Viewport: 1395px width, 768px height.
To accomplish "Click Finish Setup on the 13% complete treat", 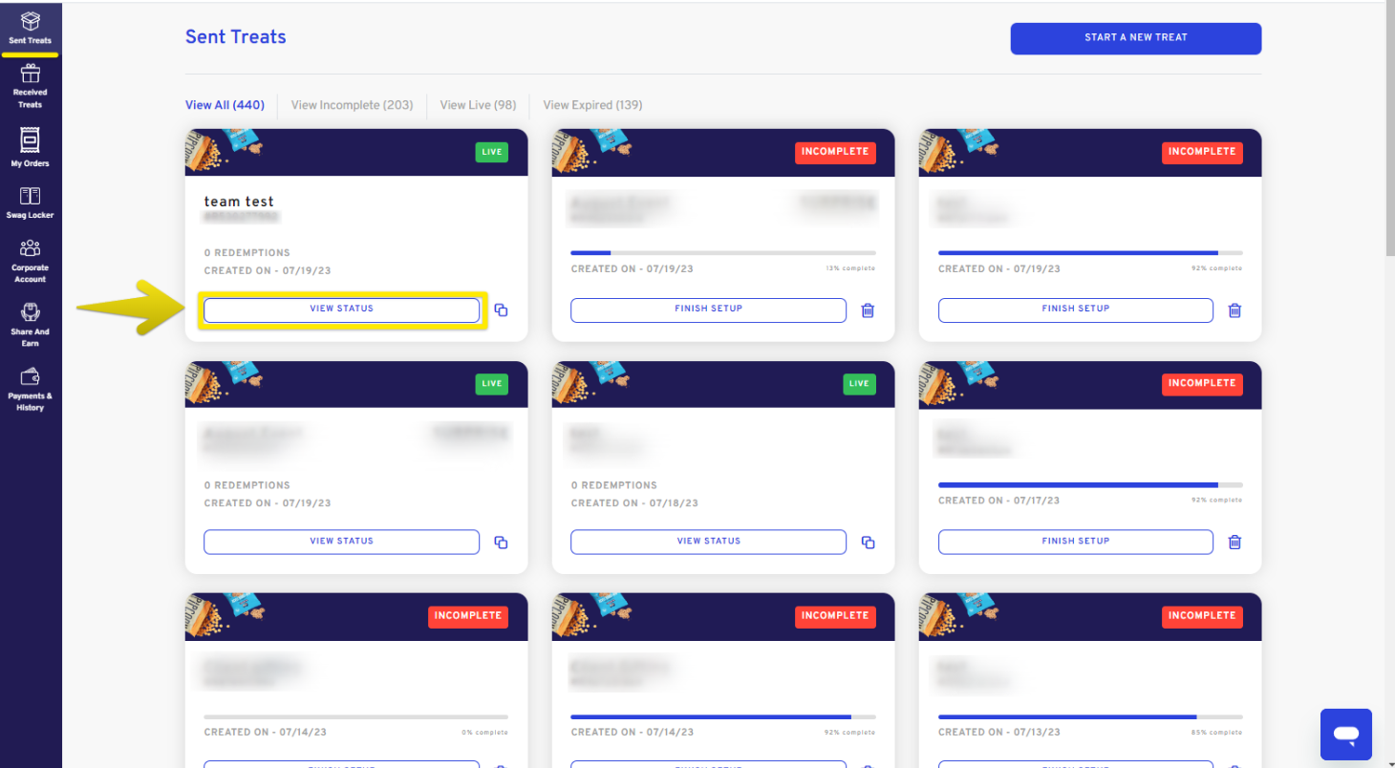I will point(709,309).
